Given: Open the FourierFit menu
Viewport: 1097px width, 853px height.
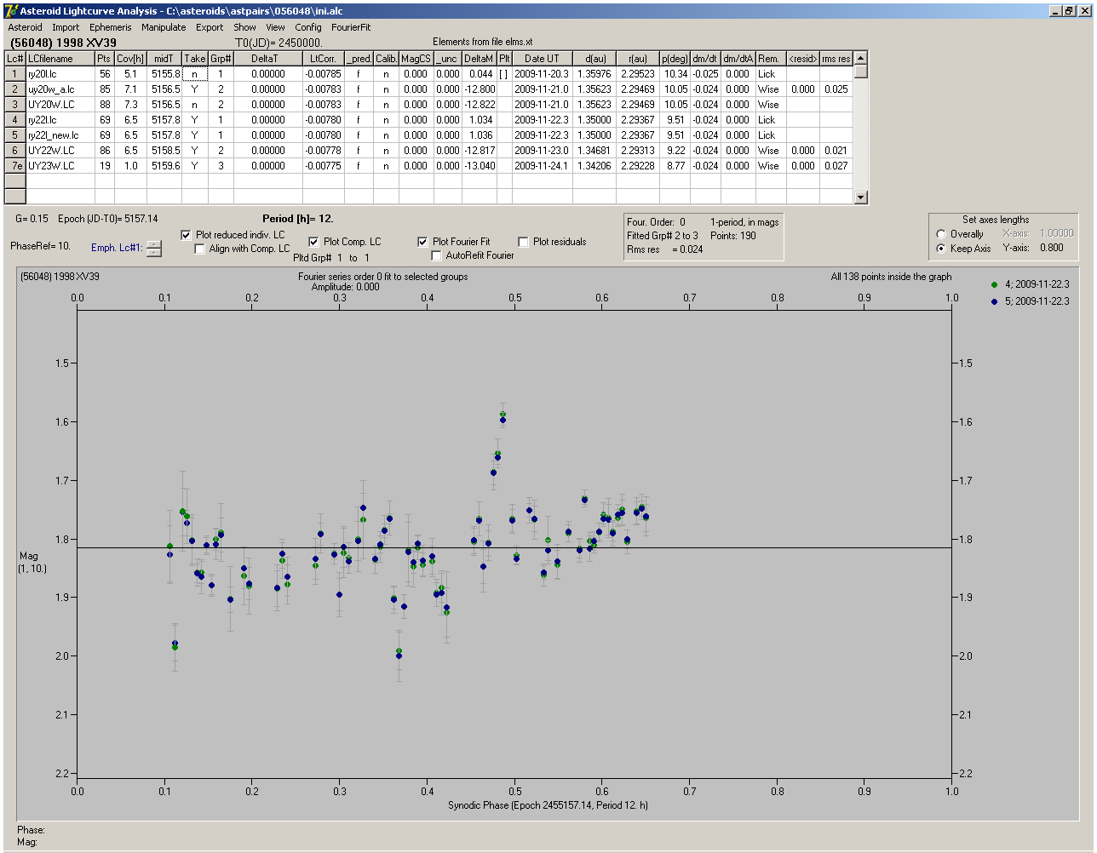Looking at the screenshot, I should pos(351,27).
